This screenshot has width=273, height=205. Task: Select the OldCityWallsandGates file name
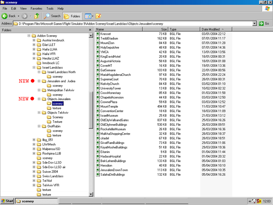[x=114, y=120]
